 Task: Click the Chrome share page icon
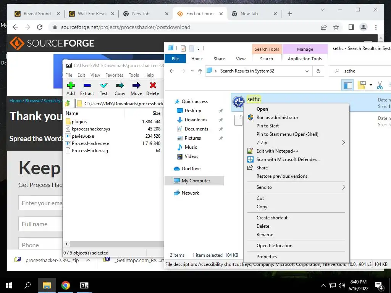324,27
